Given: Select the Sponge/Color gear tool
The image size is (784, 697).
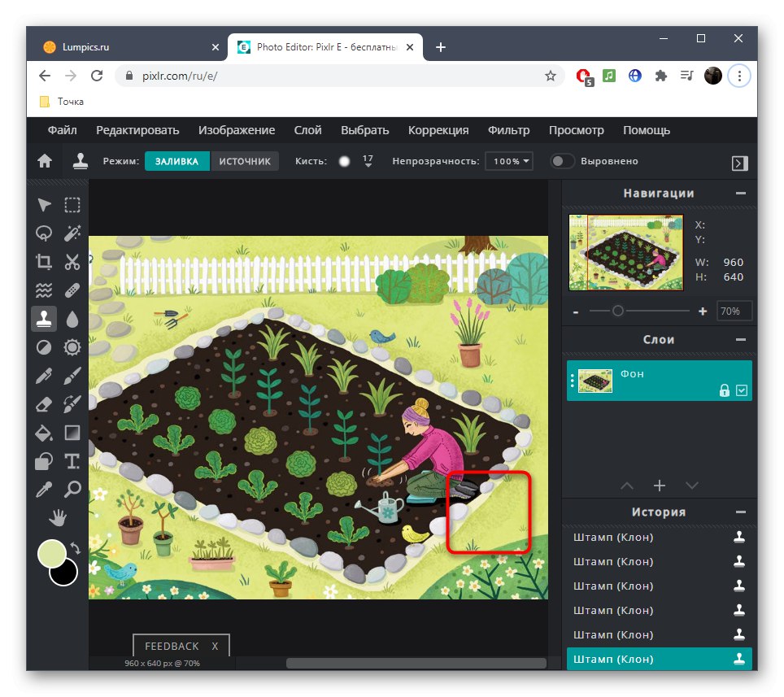Looking at the screenshot, I should tap(72, 347).
